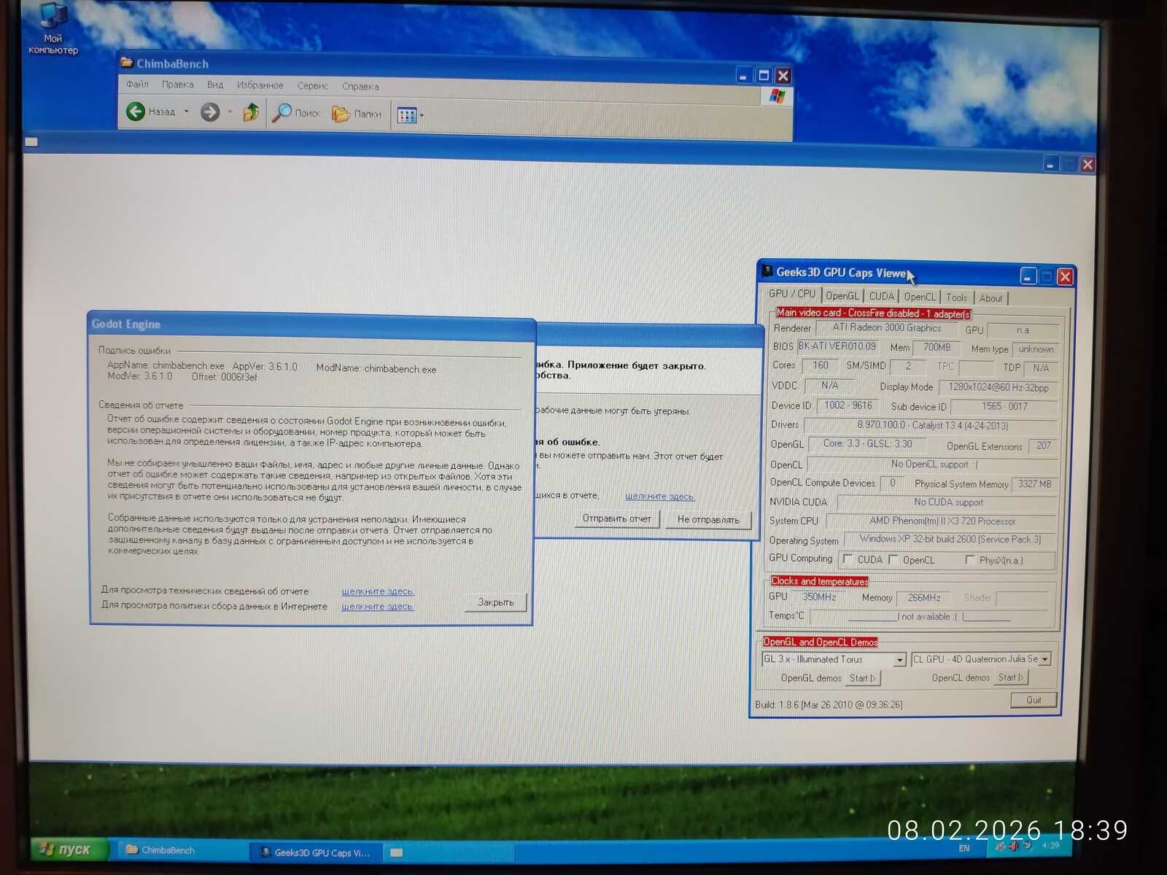This screenshot has height=875, width=1167.
Task: Select the GPU / CPU tab
Action: coord(792,294)
